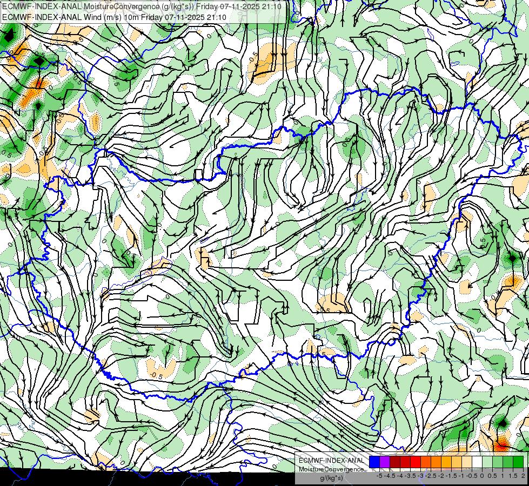
Task: Click the light orange swatch between -1.5 and -1
Action: point(457,462)
